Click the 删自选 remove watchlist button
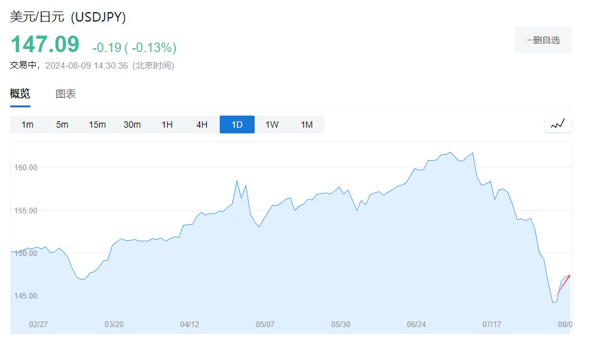 pos(543,40)
